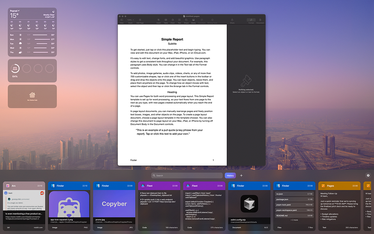This screenshot has height=234, width=374.
Task: Click the reddit.com label on Arc card
Action: (x=38, y=227)
